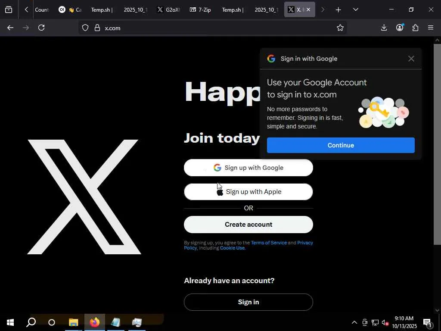Image resolution: width=441 pixels, height=331 pixels.
Task: Open the downloads panel
Action: (x=384, y=28)
